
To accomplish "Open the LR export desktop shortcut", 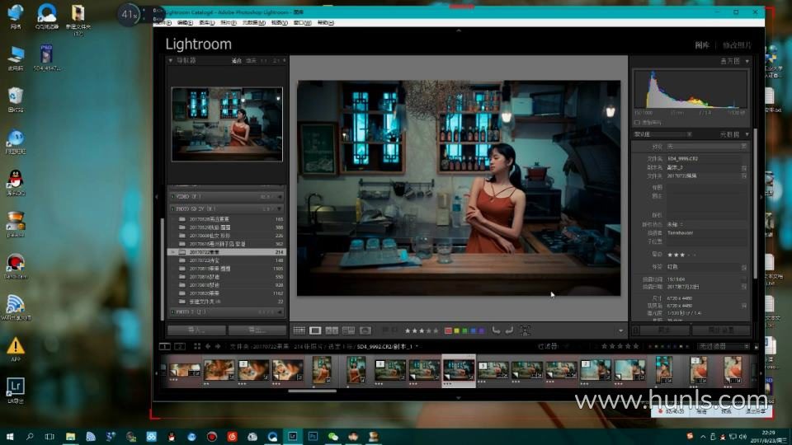I will pos(16,391).
